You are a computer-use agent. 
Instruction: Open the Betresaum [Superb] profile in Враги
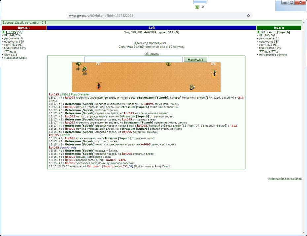coord(275,32)
